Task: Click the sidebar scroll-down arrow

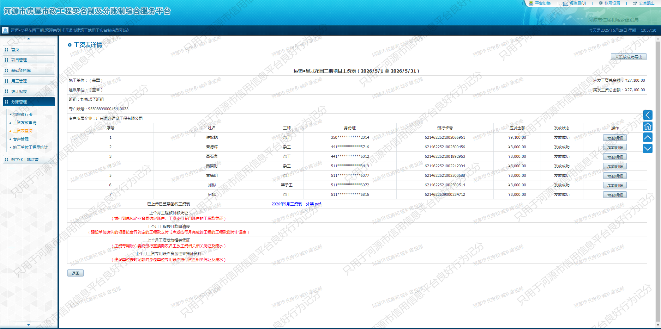Action: pos(29,325)
